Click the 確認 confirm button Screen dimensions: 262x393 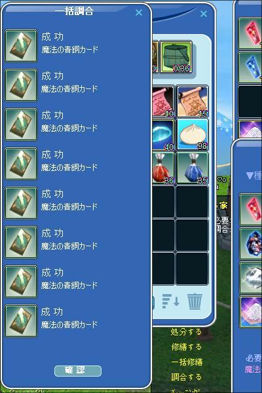pyautogui.click(x=78, y=371)
